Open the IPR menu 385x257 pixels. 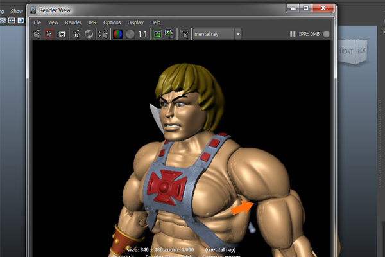(x=92, y=22)
